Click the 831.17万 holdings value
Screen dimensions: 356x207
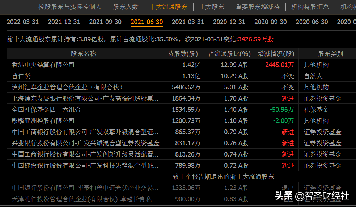[x=188, y=143]
